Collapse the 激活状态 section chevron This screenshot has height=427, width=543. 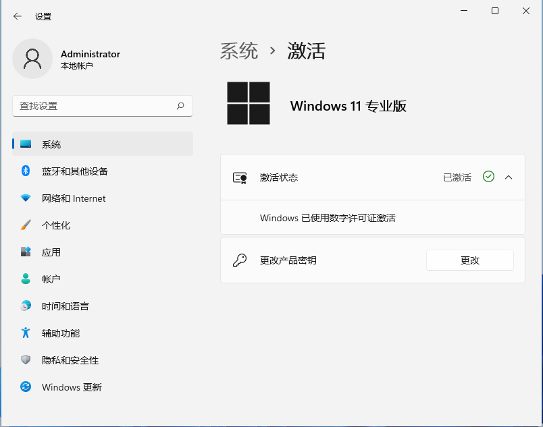point(509,177)
